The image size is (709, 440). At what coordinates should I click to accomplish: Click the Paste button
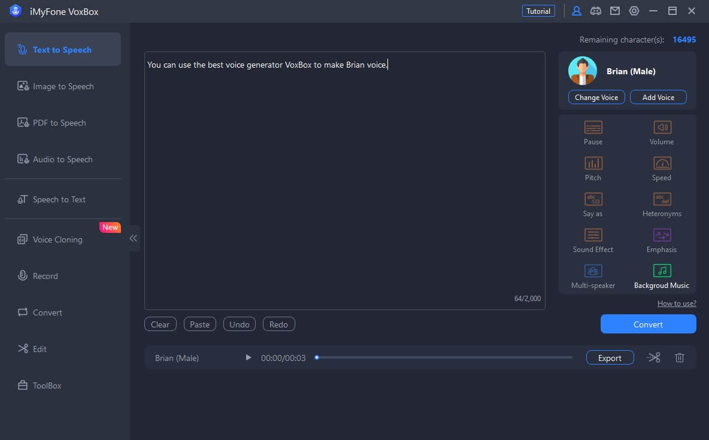199,324
